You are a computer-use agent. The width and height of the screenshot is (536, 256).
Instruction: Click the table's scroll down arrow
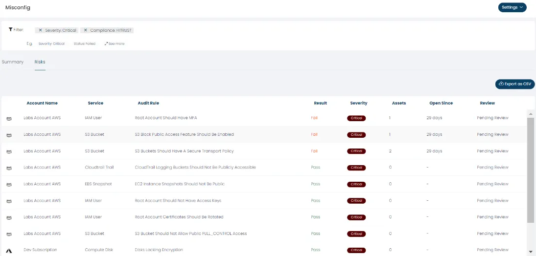point(531,252)
